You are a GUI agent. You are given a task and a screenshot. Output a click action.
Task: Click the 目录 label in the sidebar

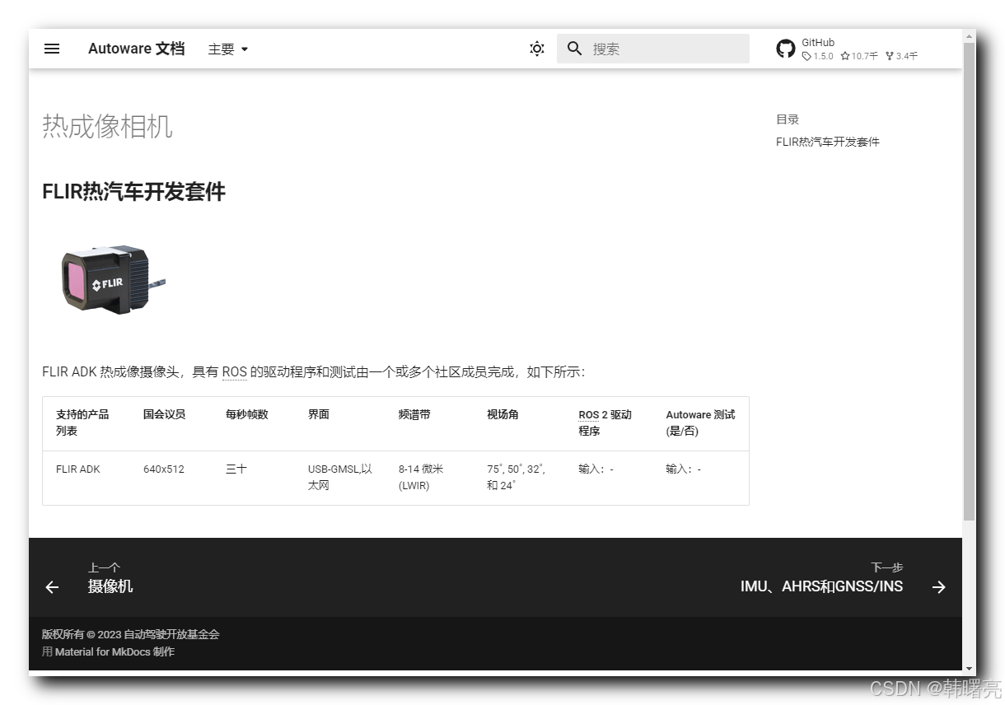tap(788, 119)
